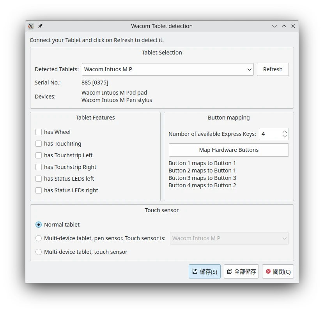Click the X11 app icon in title bar
This screenshot has height=313, width=324.
tap(31, 26)
